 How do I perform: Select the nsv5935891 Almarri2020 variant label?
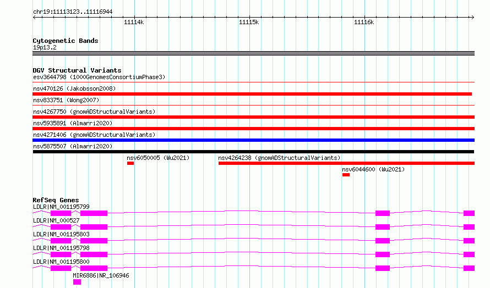tap(73, 123)
